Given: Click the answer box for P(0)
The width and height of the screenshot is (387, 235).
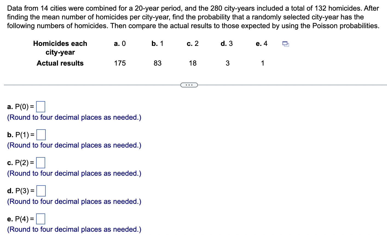Looking at the screenshot, I should click(40, 107).
